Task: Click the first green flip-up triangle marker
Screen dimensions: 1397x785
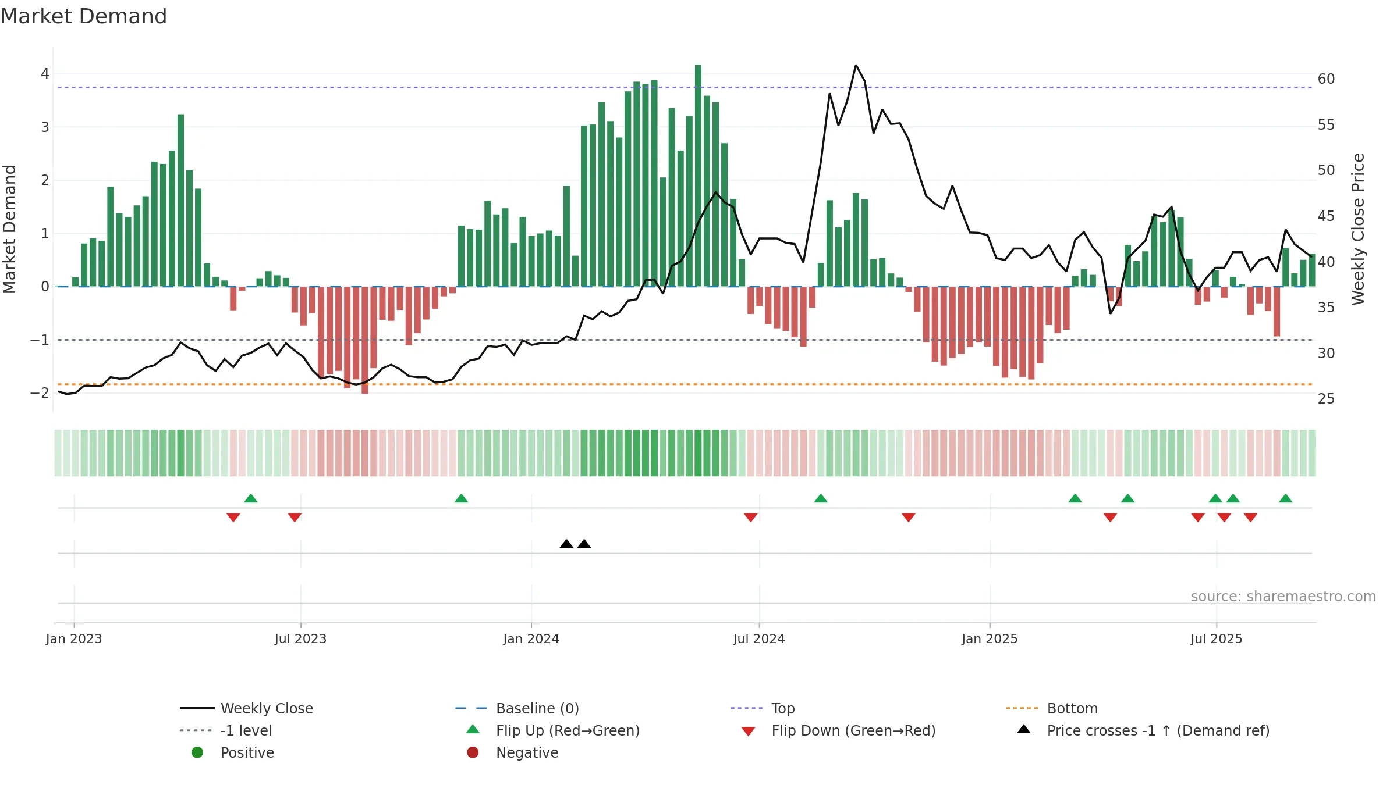Action: (x=251, y=498)
